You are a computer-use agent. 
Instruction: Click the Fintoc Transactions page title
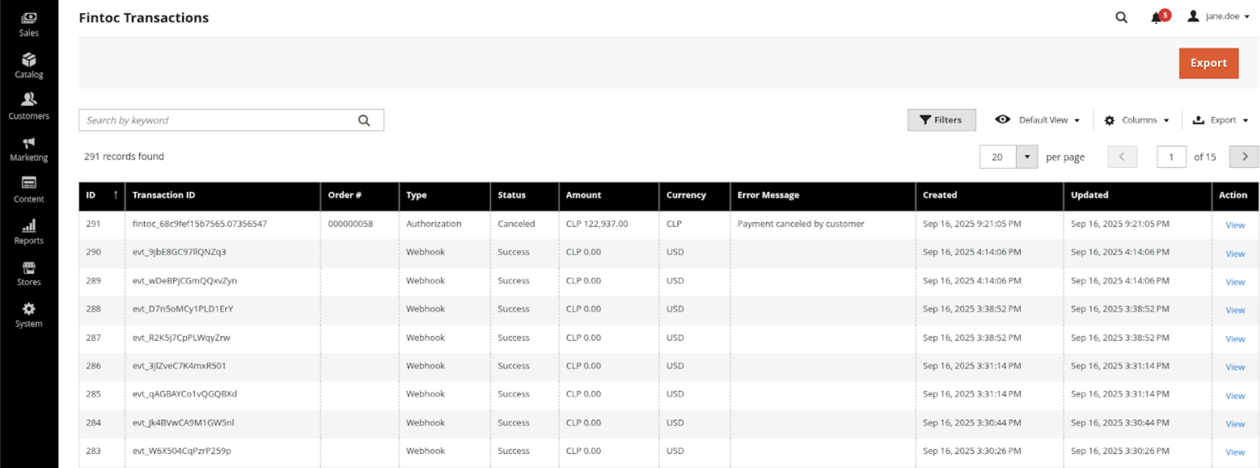[144, 18]
